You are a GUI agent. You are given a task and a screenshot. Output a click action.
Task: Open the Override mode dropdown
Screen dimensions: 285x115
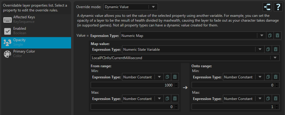[x=131, y=7]
